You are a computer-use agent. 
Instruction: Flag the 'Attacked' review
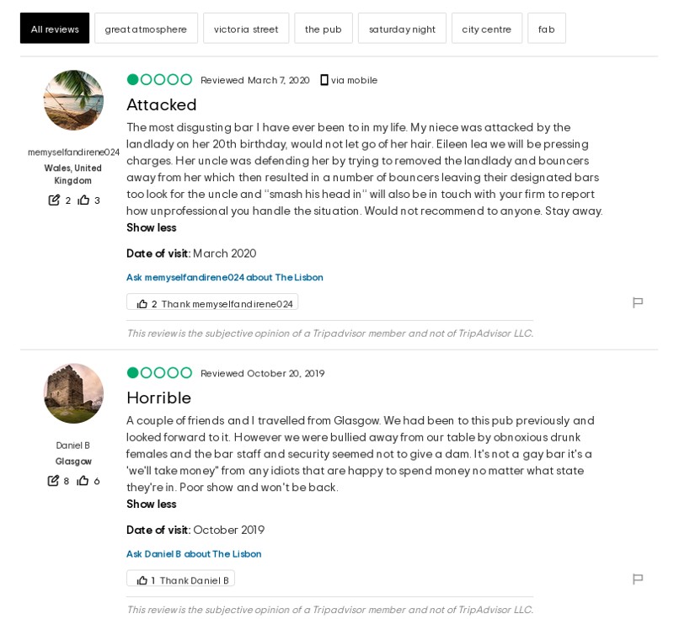coord(638,302)
